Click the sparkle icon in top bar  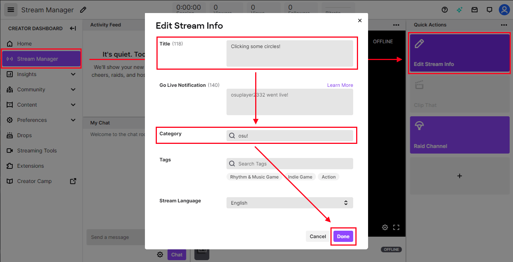click(x=460, y=10)
